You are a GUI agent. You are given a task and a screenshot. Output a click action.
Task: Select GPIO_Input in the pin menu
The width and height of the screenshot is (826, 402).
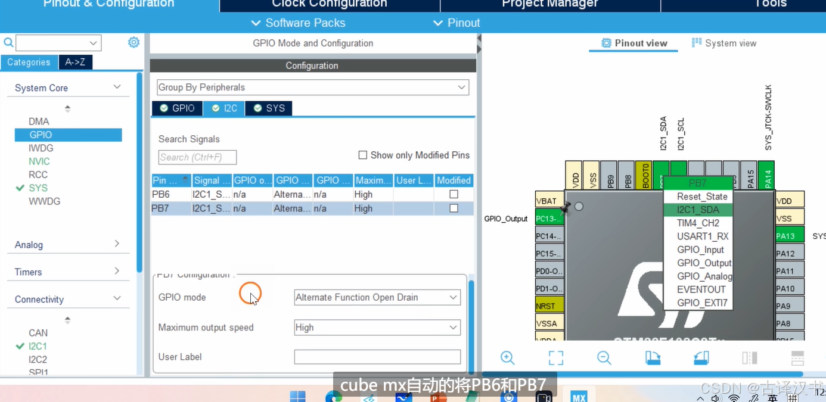[700, 250]
